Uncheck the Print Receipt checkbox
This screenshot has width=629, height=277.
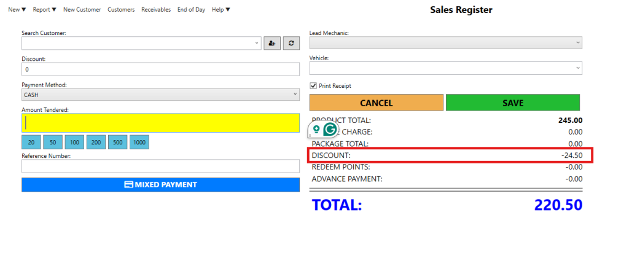313,86
